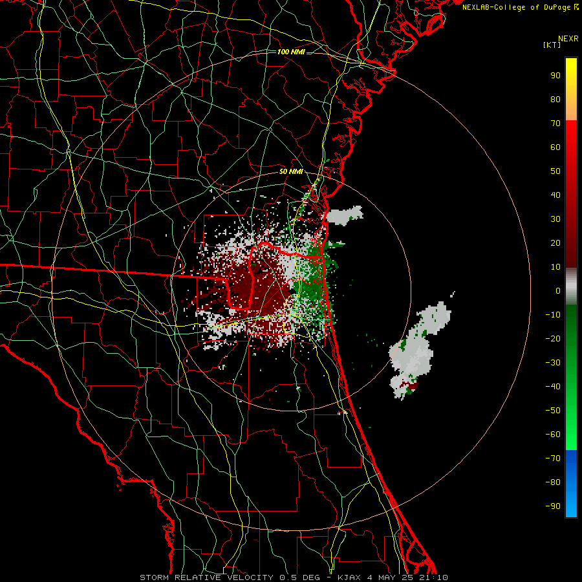Image resolution: width=582 pixels, height=582 pixels.
Task: Click the 30 value on velocity scale
Action: [x=555, y=219]
